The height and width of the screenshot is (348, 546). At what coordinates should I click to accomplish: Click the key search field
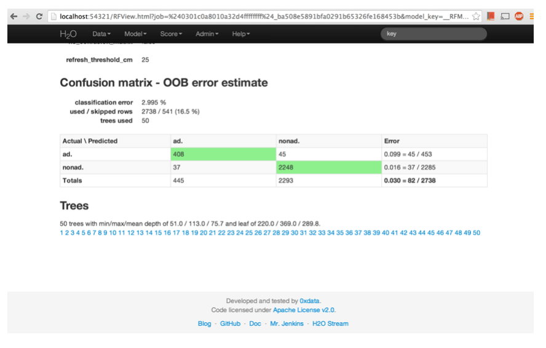433,34
